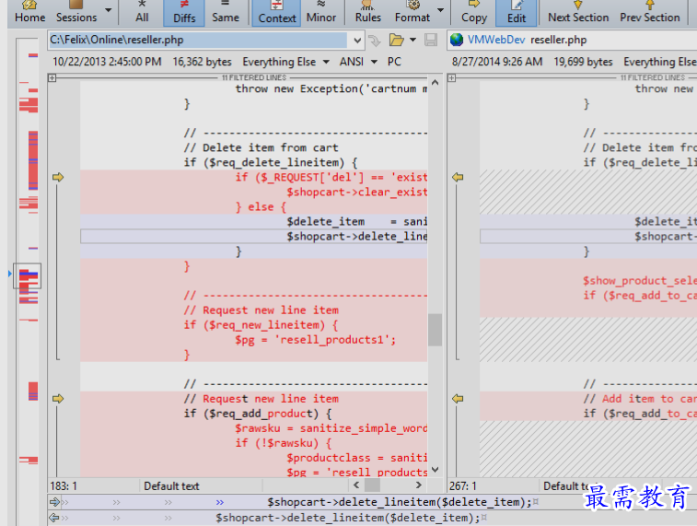
Task: Select line "$pg = 'resell_products1';"
Action: coord(315,340)
